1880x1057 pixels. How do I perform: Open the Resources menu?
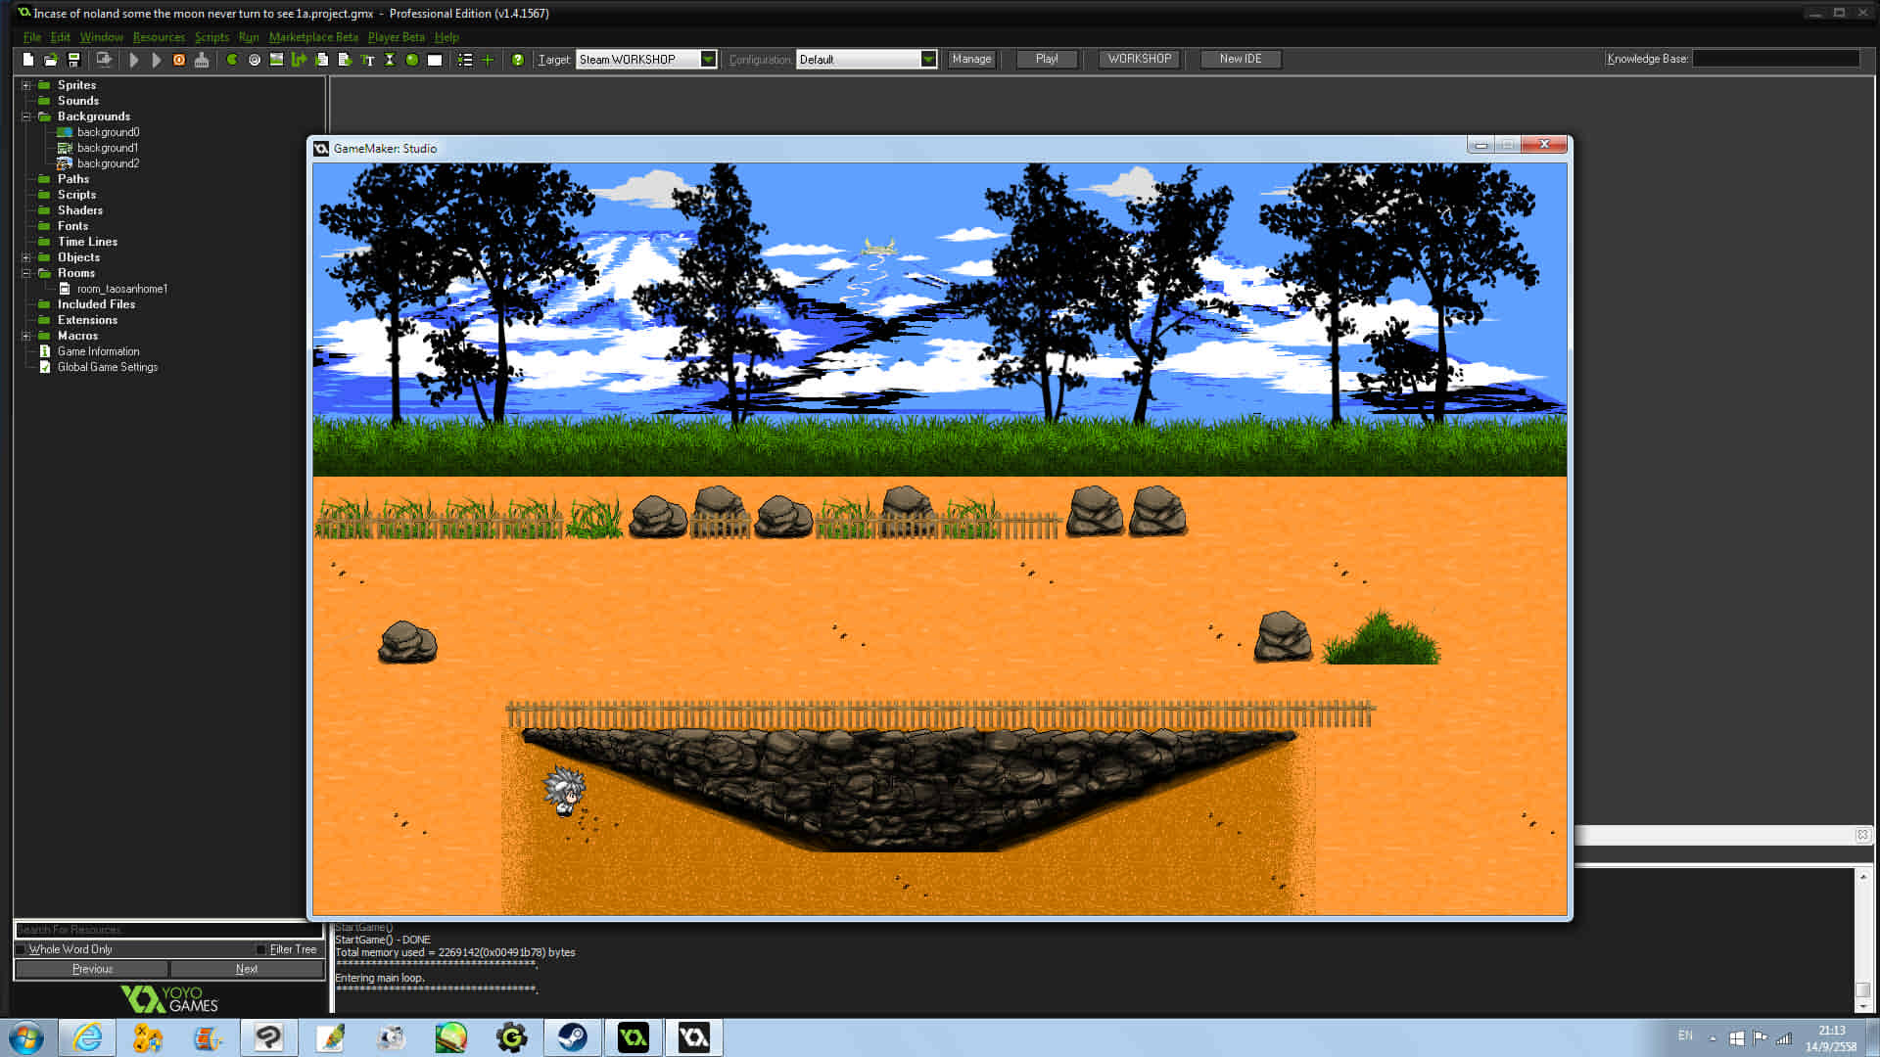159,37
